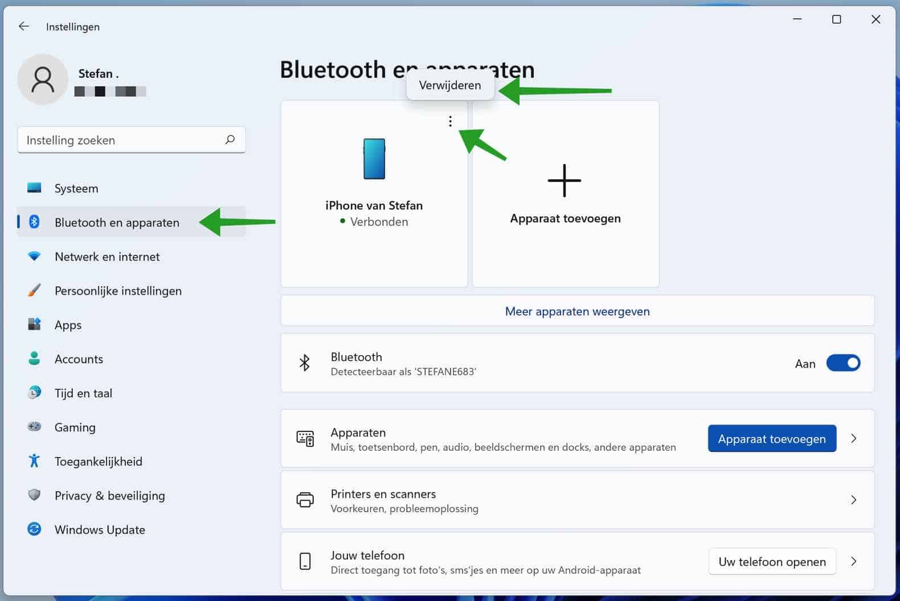Click the Gaming controller icon
Viewport: 900px width, 601px height.
(34, 426)
